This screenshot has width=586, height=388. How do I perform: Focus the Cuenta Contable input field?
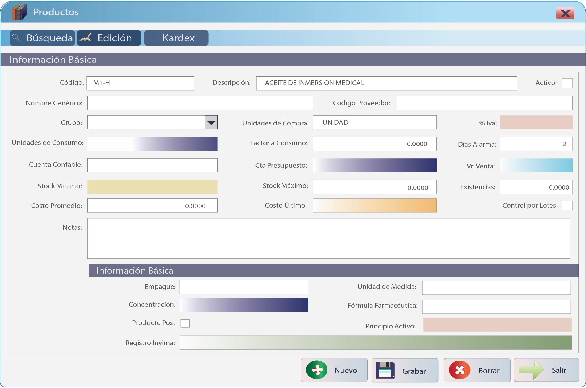[x=152, y=165]
